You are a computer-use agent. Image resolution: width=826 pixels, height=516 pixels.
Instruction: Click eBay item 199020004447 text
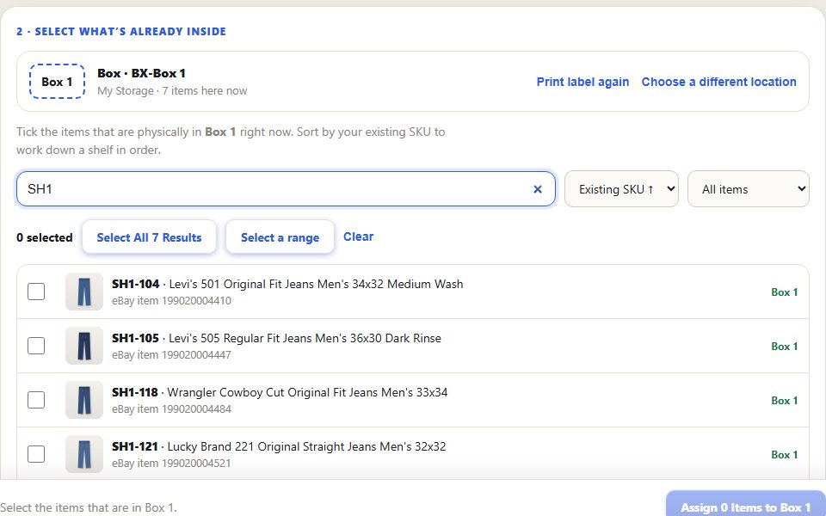(171, 355)
